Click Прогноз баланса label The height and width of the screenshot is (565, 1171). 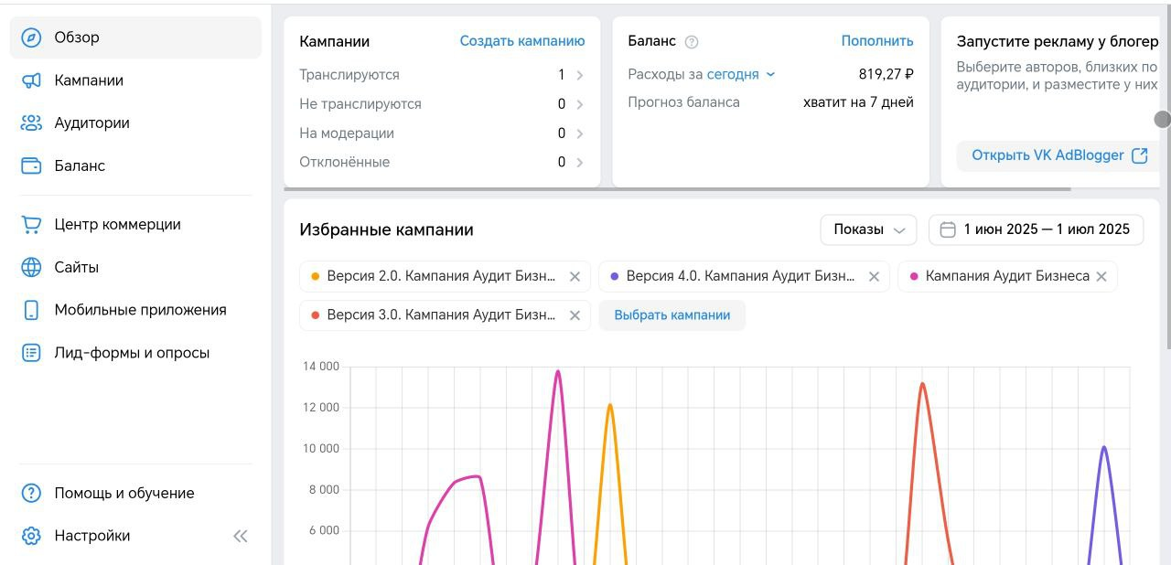(x=683, y=102)
